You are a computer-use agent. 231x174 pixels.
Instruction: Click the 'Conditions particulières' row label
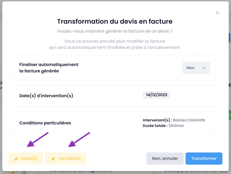coord(45,123)
